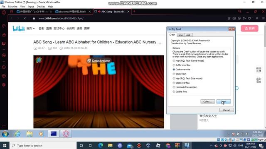Select High IRQL fault (Kernel-mode) option
The width and height of the screenshot is (266, 149).
click(188, 61)
